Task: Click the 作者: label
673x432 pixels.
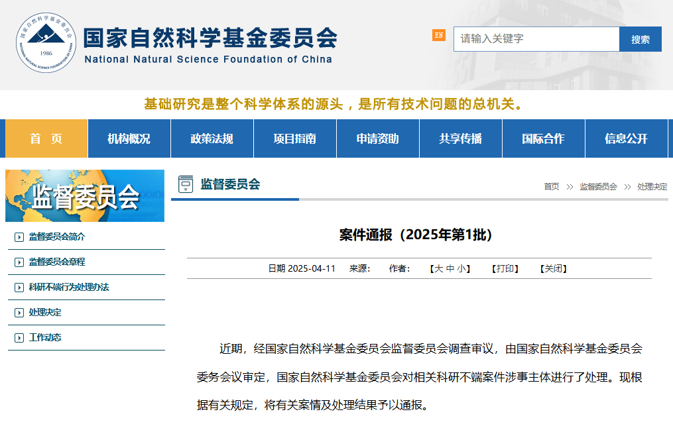Action: (x=400, y=268)
